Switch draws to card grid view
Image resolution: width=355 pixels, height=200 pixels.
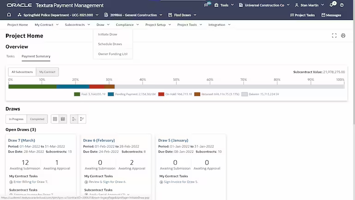(x=55, y=119)
